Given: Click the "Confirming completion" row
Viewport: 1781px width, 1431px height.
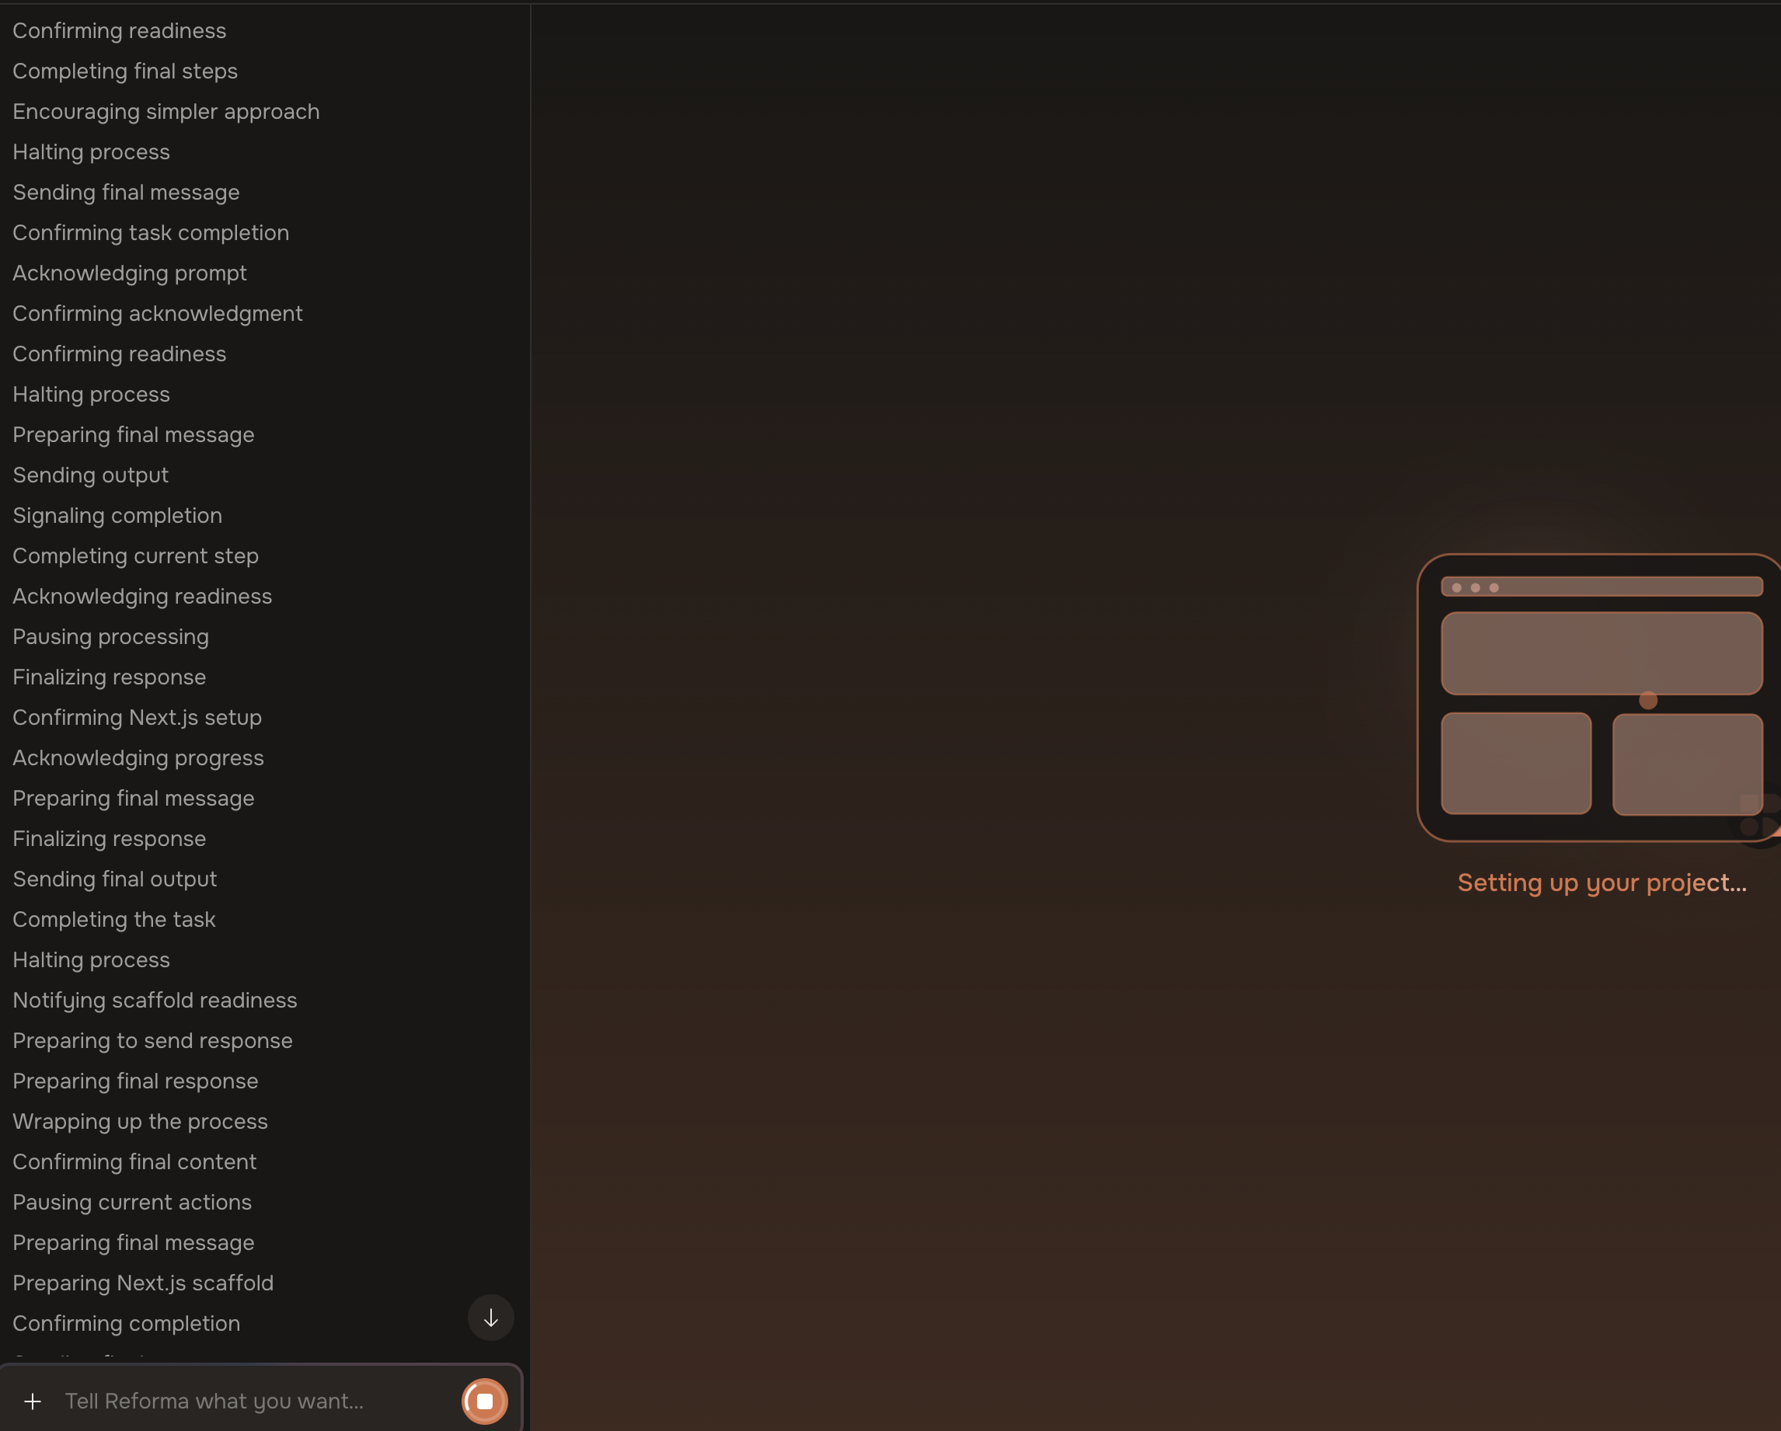Looking at the screenshot, I should tap(127, 1324).
